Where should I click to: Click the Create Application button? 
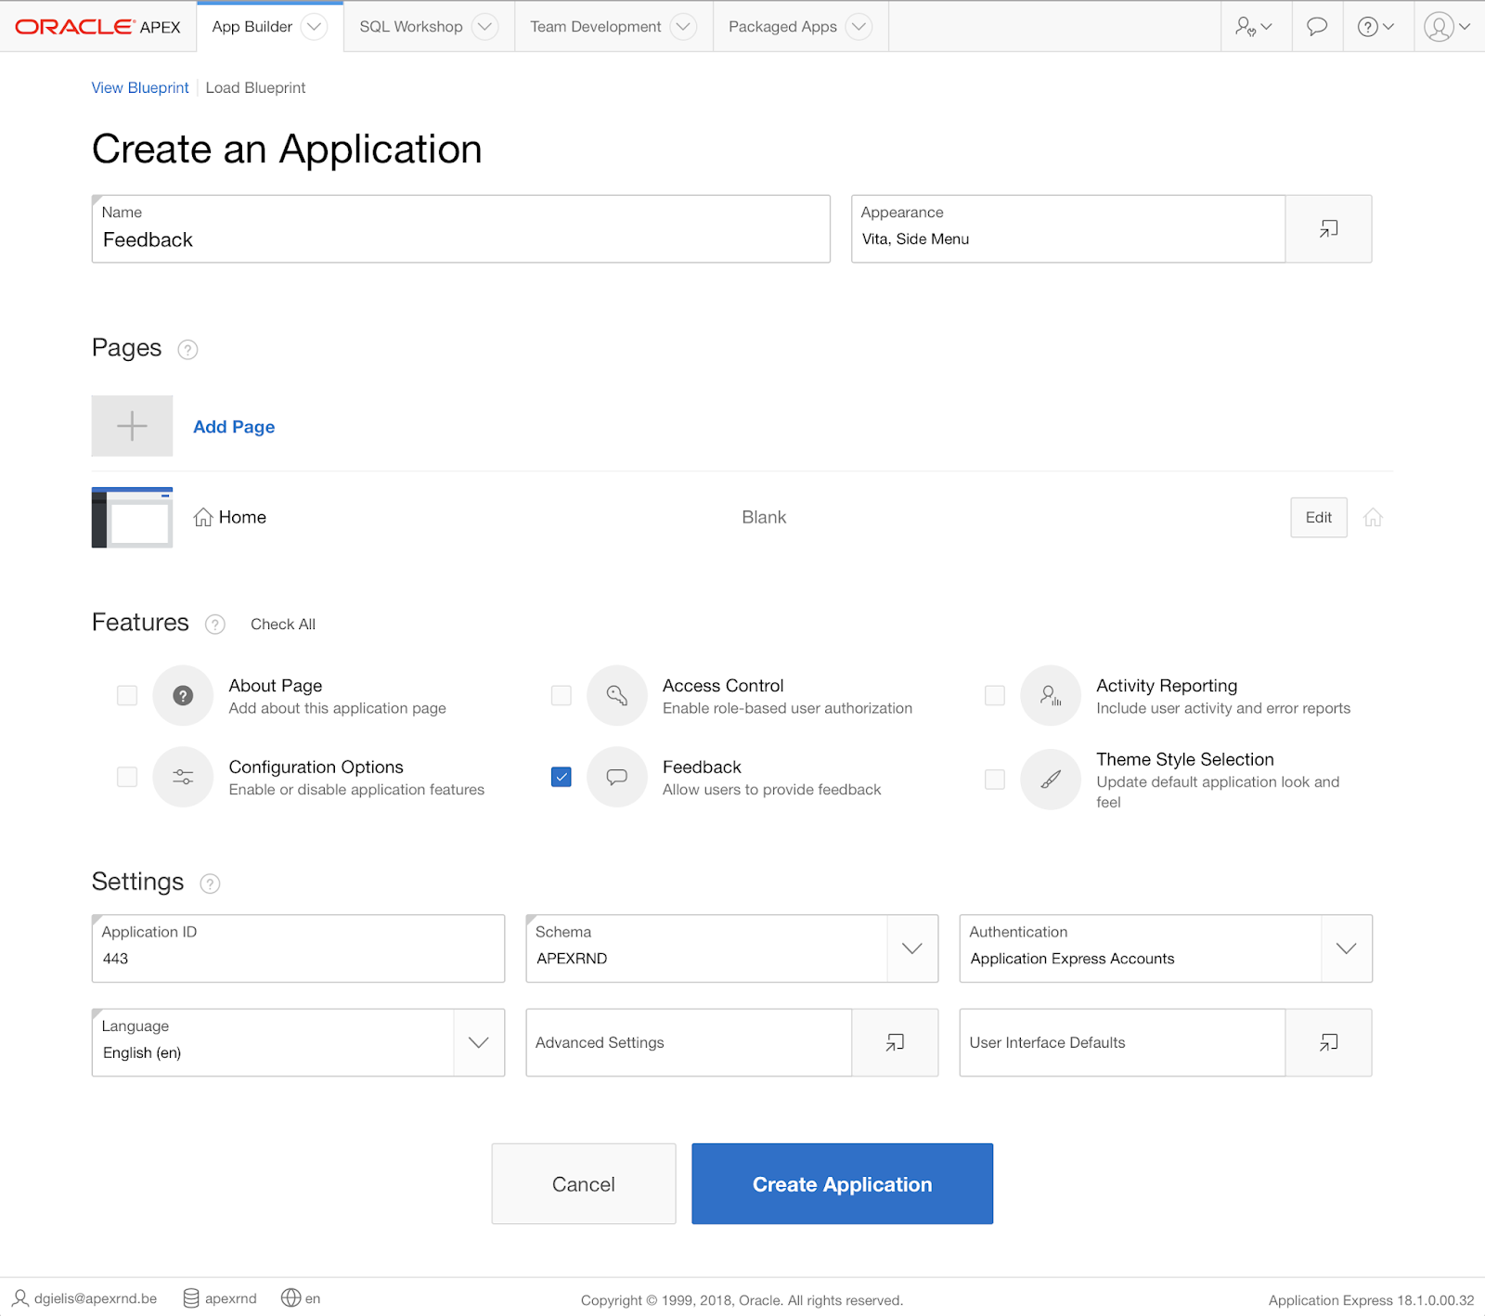pos(843,1184)
